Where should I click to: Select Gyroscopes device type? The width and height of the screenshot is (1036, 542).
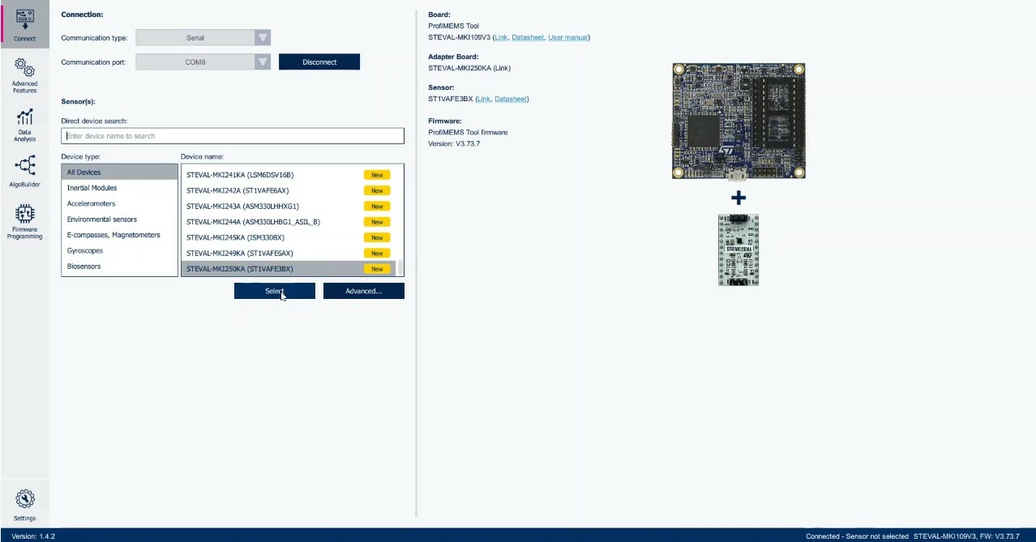pos(119,251)
